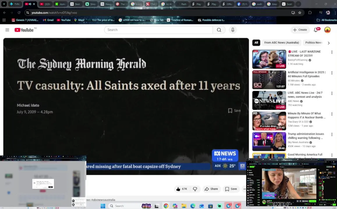
Task: Dislike the video with thumbs down
Action: [195, 189]
